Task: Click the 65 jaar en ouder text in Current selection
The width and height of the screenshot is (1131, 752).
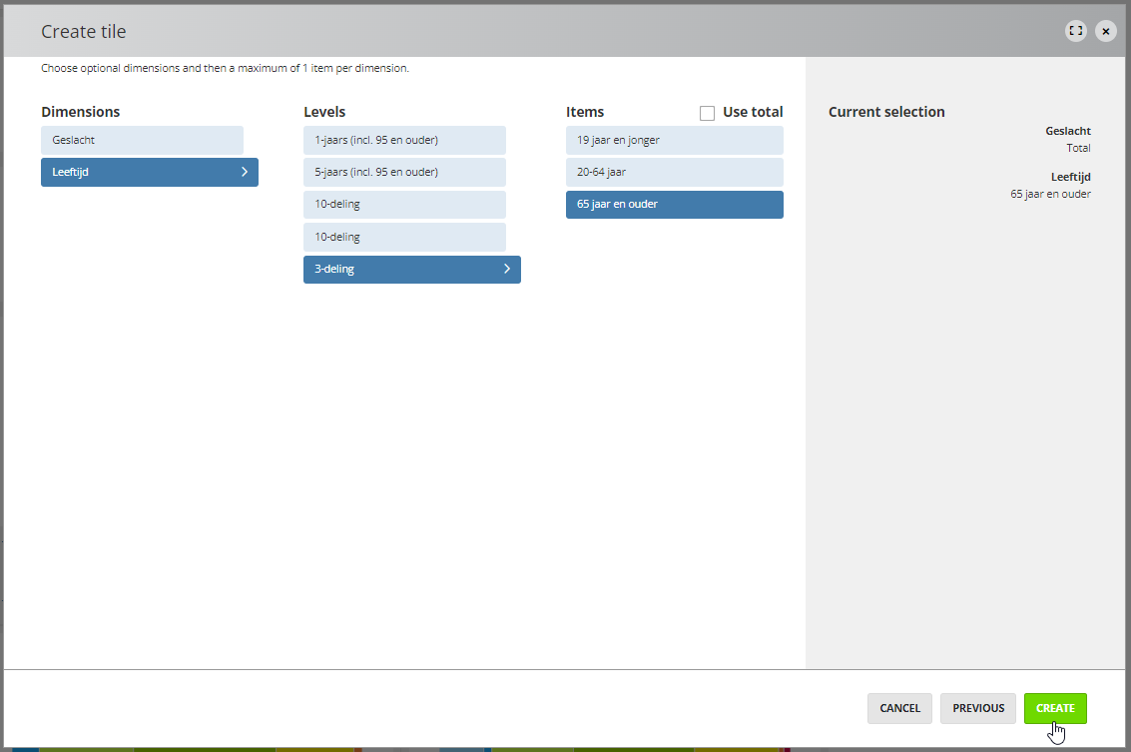Action: pos(1050,194)
